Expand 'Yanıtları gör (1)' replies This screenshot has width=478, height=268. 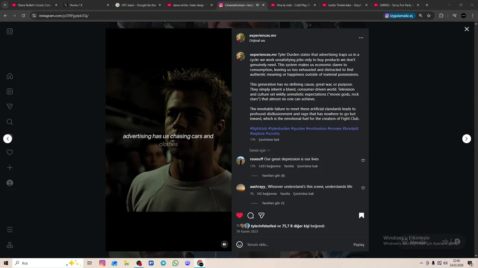tap(273, 203)
